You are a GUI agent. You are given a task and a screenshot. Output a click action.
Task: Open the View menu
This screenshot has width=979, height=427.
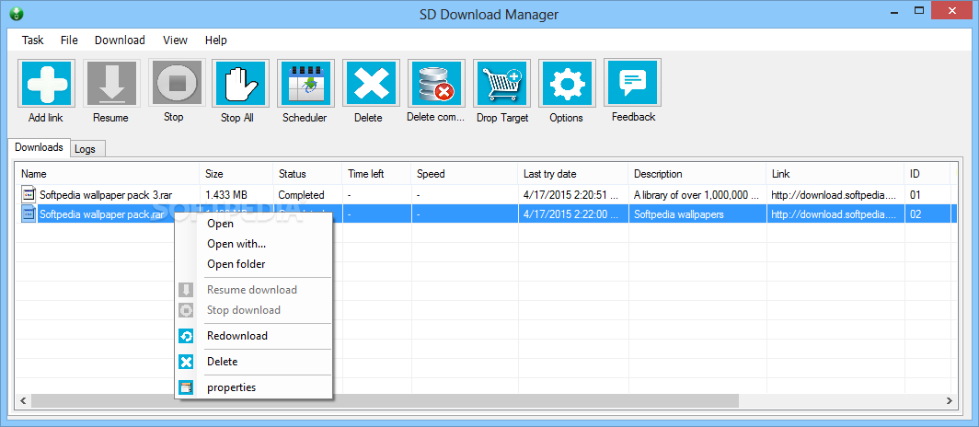[175, 40]
